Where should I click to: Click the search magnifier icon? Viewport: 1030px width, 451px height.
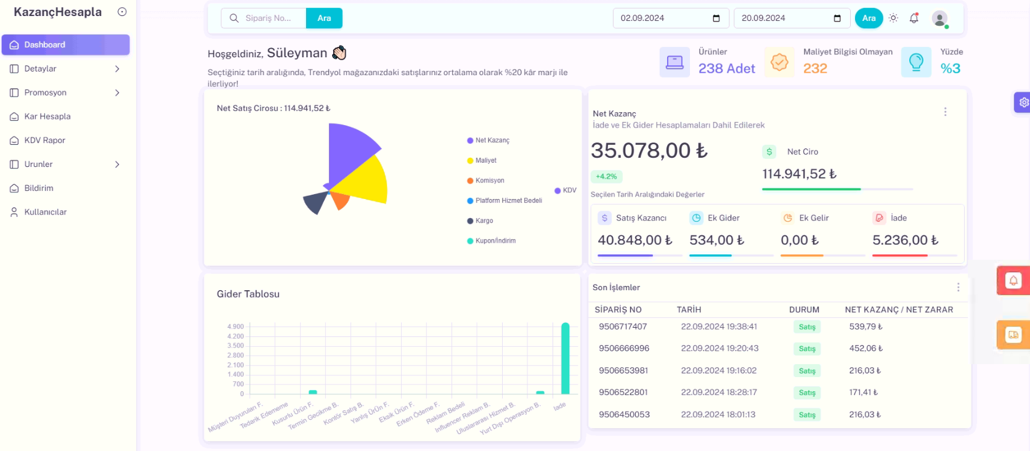click(x=234, y=18)
